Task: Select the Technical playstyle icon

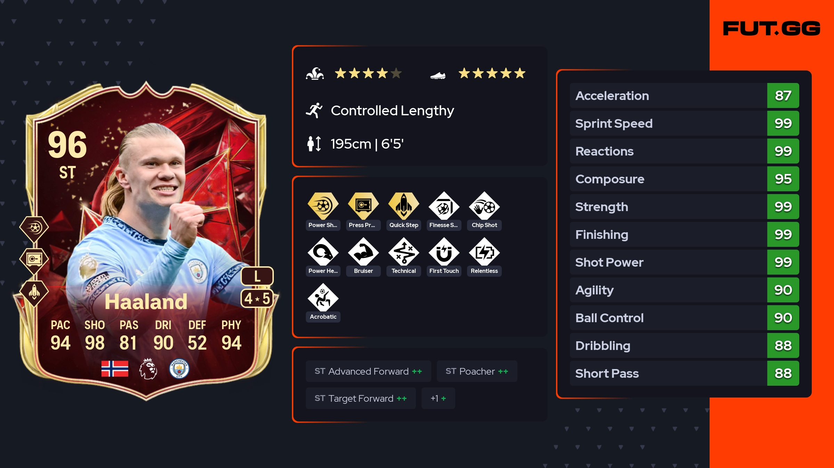Action: tap(403, 252)
